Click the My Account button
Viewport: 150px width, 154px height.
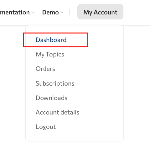pyautogui.click(x=100, y=12)
